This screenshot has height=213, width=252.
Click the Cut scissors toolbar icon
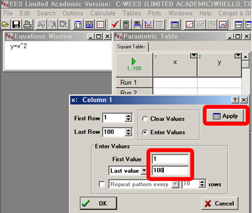(41, 24)
